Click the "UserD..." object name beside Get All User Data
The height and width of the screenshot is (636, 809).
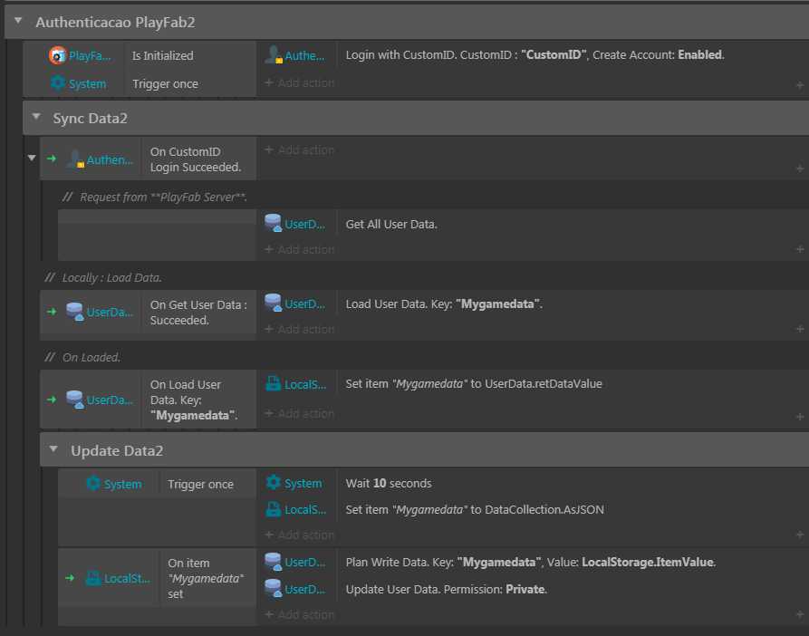[x=305, y=225]
